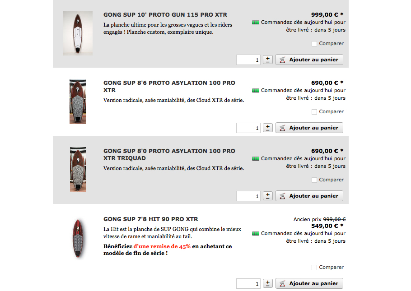The image size is (411, 291).
Task: Tick Comparer for the 8'0 Asylation Triquad
Action: tap(314, 180)
